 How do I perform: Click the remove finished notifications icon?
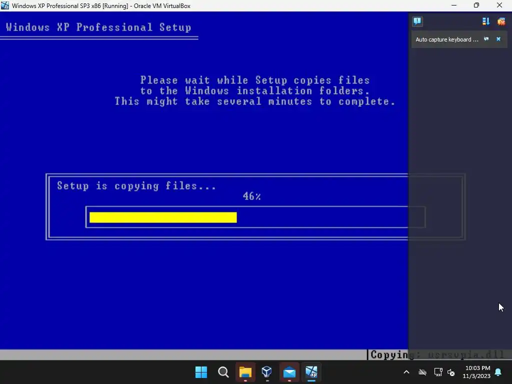[x=501, y=21]
